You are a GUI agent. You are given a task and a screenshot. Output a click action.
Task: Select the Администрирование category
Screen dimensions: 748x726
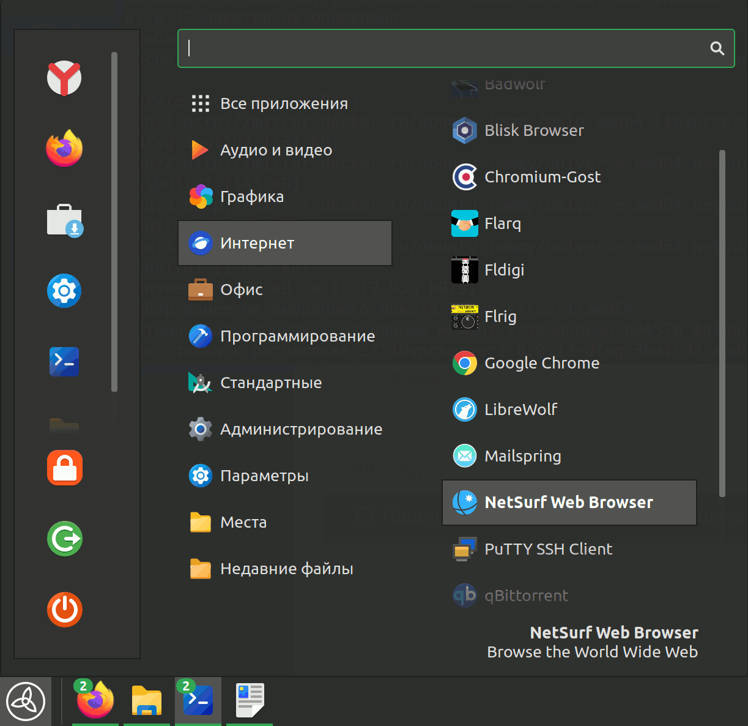pos(285,429)
